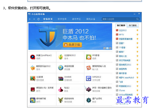Open 风行网络电影 in the ranking list
The height and width of the screenshot is (109, 151).
point(125,60)
